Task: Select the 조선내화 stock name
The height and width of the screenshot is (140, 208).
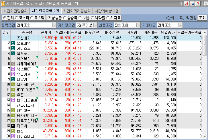Action: [x=24, y=38]
